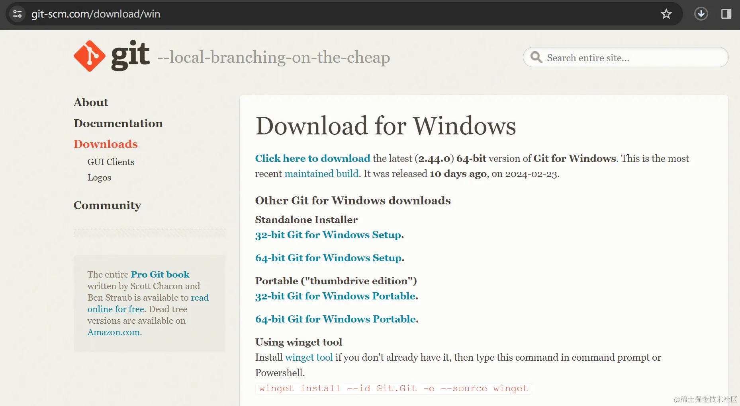Open GUI Clients under Downloads
Viewport: 740px width, 406px height.
click(111, 162)
